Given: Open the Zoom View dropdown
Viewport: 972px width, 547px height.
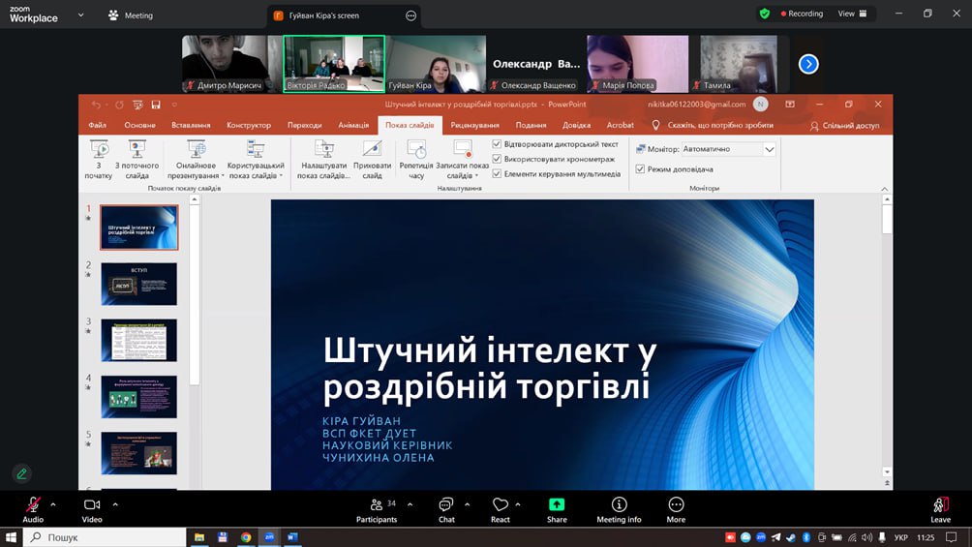Looking at the screenshot, I should click(851, 14).
